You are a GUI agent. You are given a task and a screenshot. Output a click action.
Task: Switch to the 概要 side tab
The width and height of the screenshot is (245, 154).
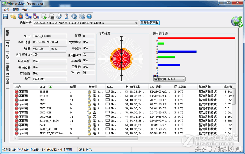pos(7,33)
